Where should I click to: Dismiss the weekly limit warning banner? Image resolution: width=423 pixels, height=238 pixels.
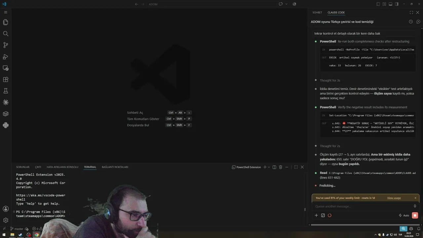[x=415, y=198]
